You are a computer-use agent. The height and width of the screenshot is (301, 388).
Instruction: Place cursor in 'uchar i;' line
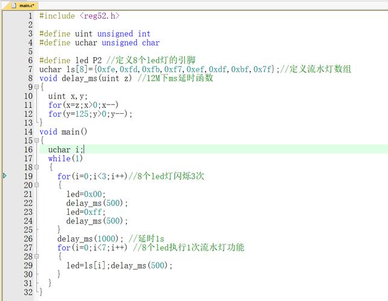pos(66,149)
